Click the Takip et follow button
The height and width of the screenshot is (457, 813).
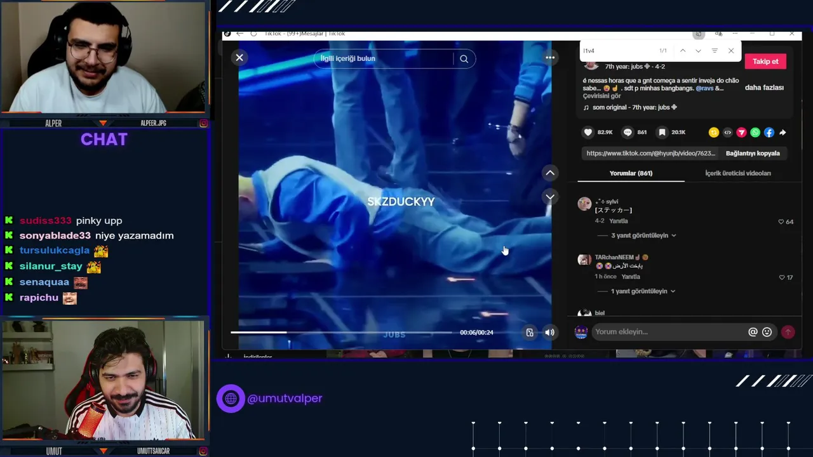[765, 62]
